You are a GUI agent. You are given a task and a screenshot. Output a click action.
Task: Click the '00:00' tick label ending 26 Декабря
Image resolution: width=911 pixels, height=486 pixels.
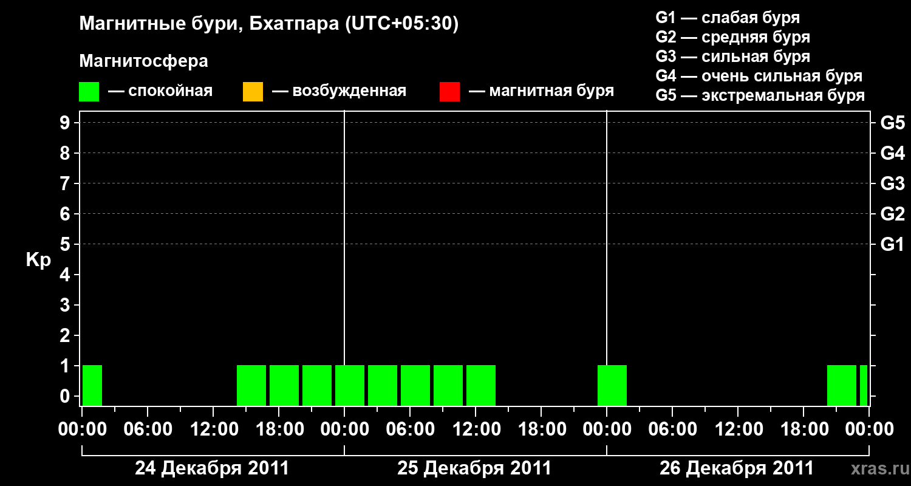[869, 430]
